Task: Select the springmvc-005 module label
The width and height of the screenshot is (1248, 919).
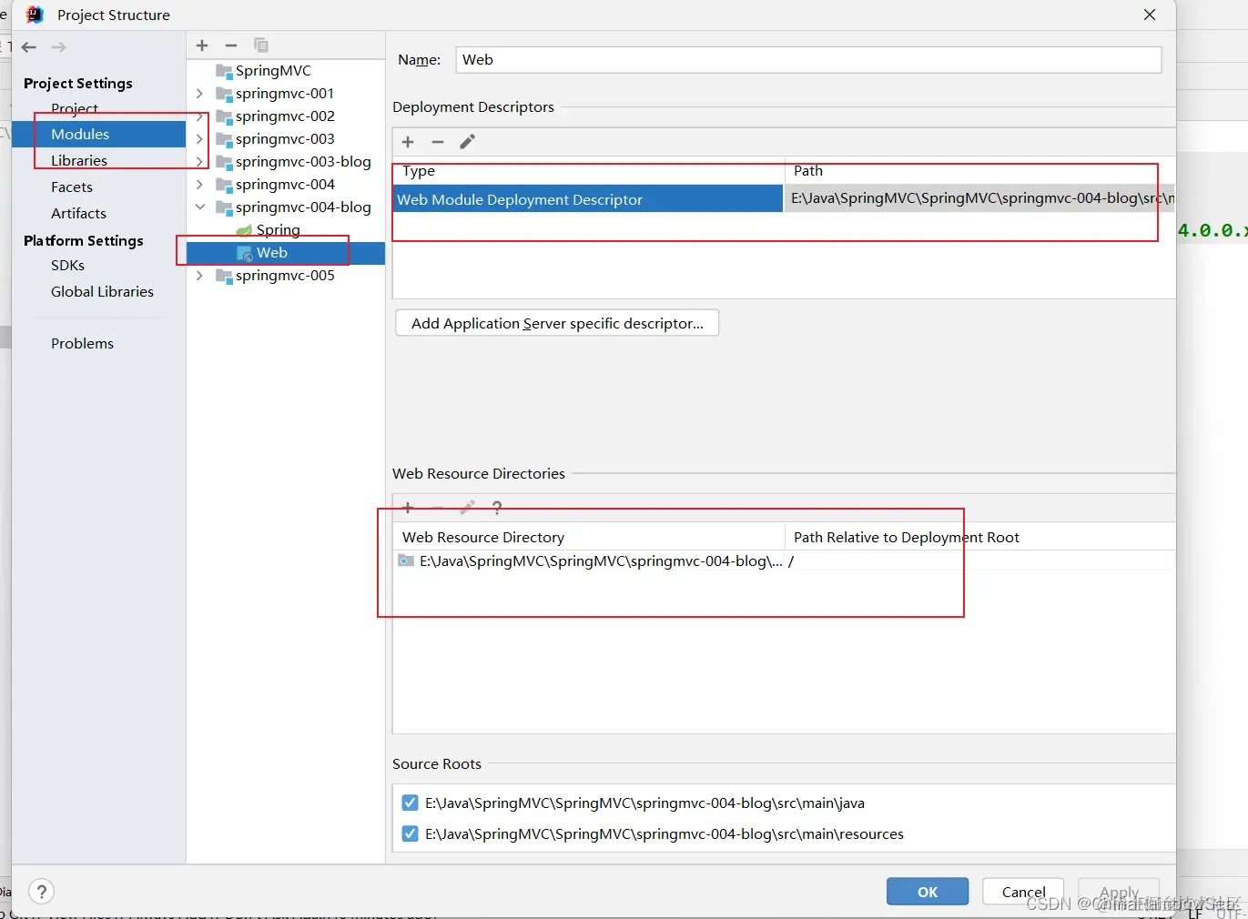Action: point(285,275)
